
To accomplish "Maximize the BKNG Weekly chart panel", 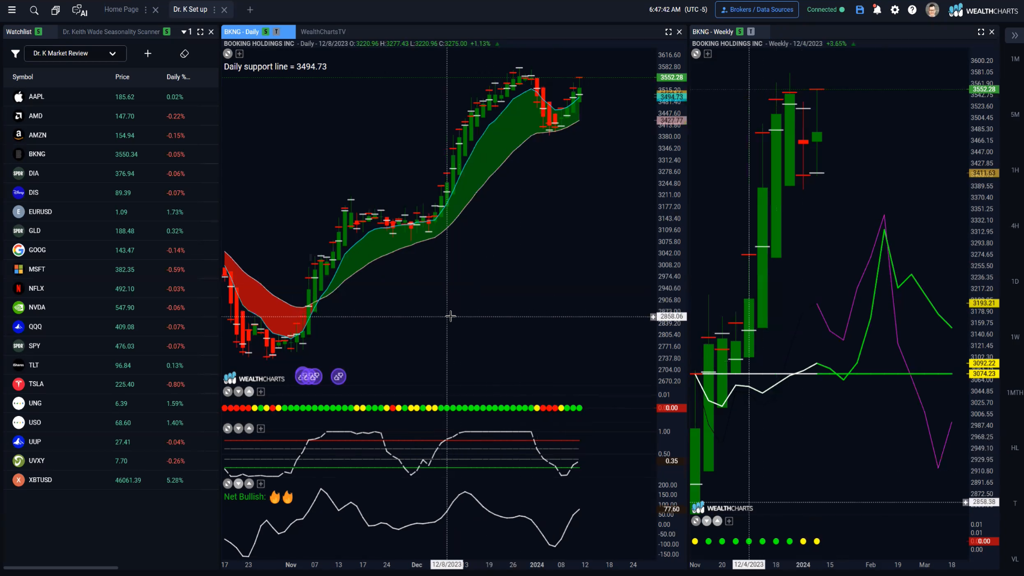I will (981, 32).
